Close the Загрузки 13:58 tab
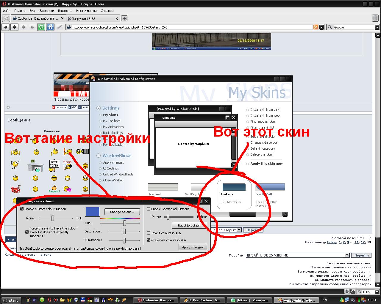The image size is (381, 304). point(116,18)
